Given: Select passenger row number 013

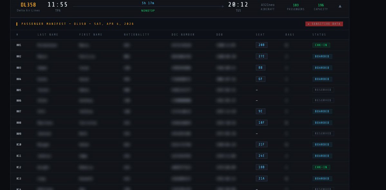Looking at the screenshot, I should coord(19,179).
